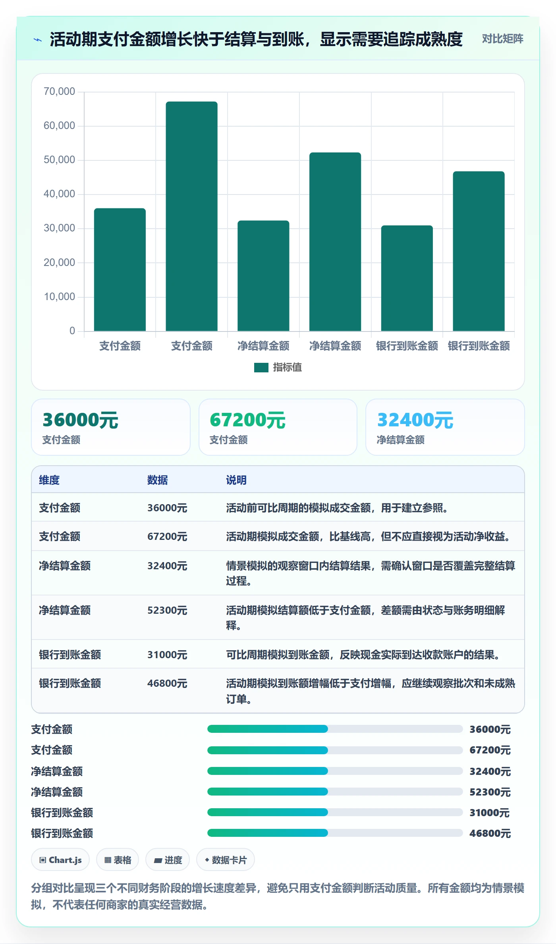
Task: Click the 36000元 cell in the table
Action: (x=167, y=508)
